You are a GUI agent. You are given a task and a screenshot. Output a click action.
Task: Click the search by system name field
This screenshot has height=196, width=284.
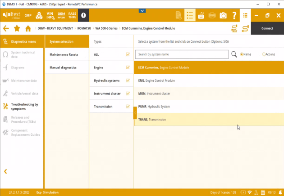tap(182, 54)
